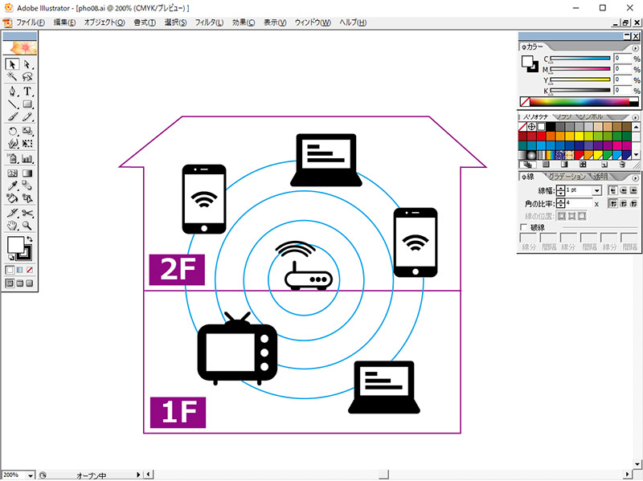The width and height of the screenshot is (643, 481).
Task: Click the K value input field
Action: click(622, 91)
